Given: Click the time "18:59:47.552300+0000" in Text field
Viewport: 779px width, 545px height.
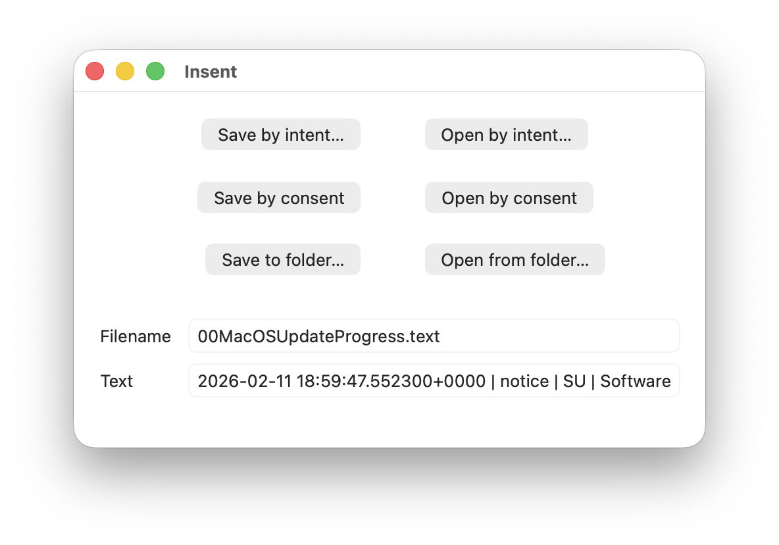Looking at the screenshot, I should (391, 381).
